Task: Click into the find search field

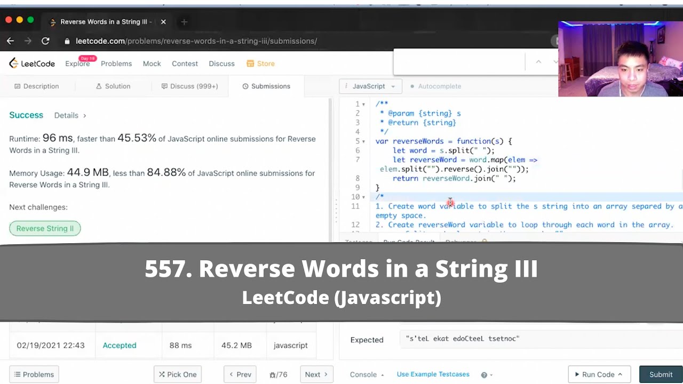Action: pos(459,62)
